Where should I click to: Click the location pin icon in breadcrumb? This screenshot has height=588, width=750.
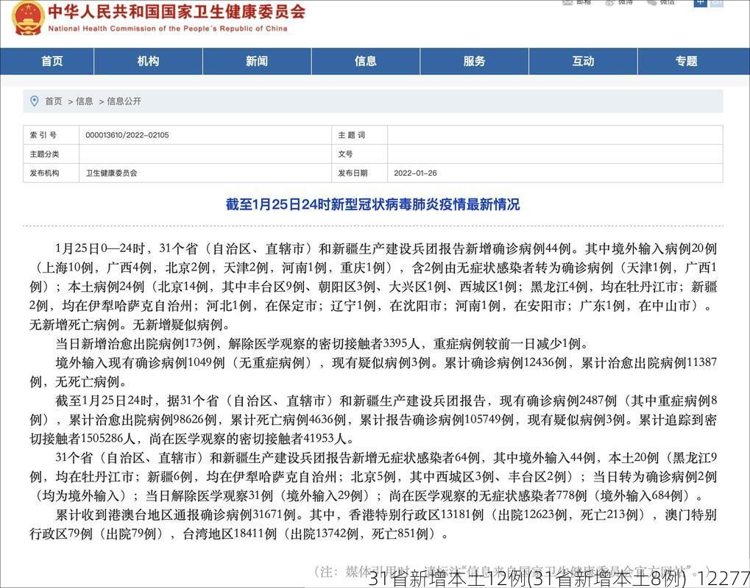pos(34,101)
